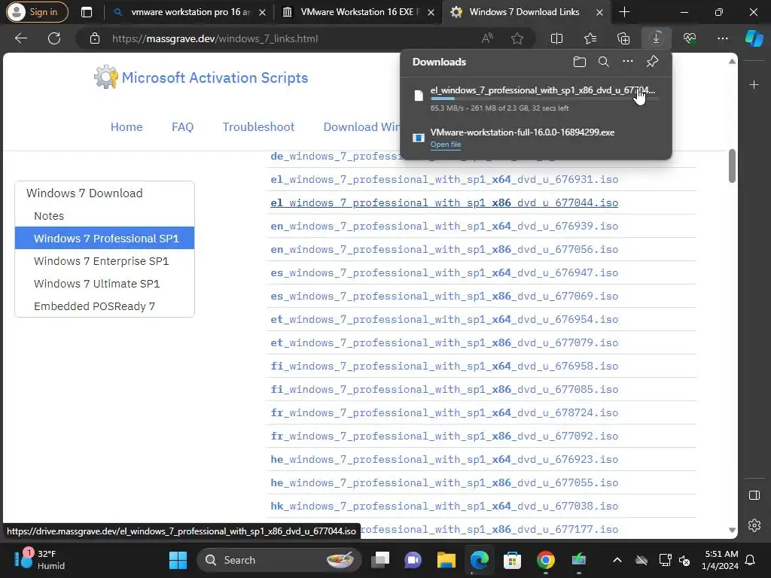Open Copilot sidebar icon

754,38
